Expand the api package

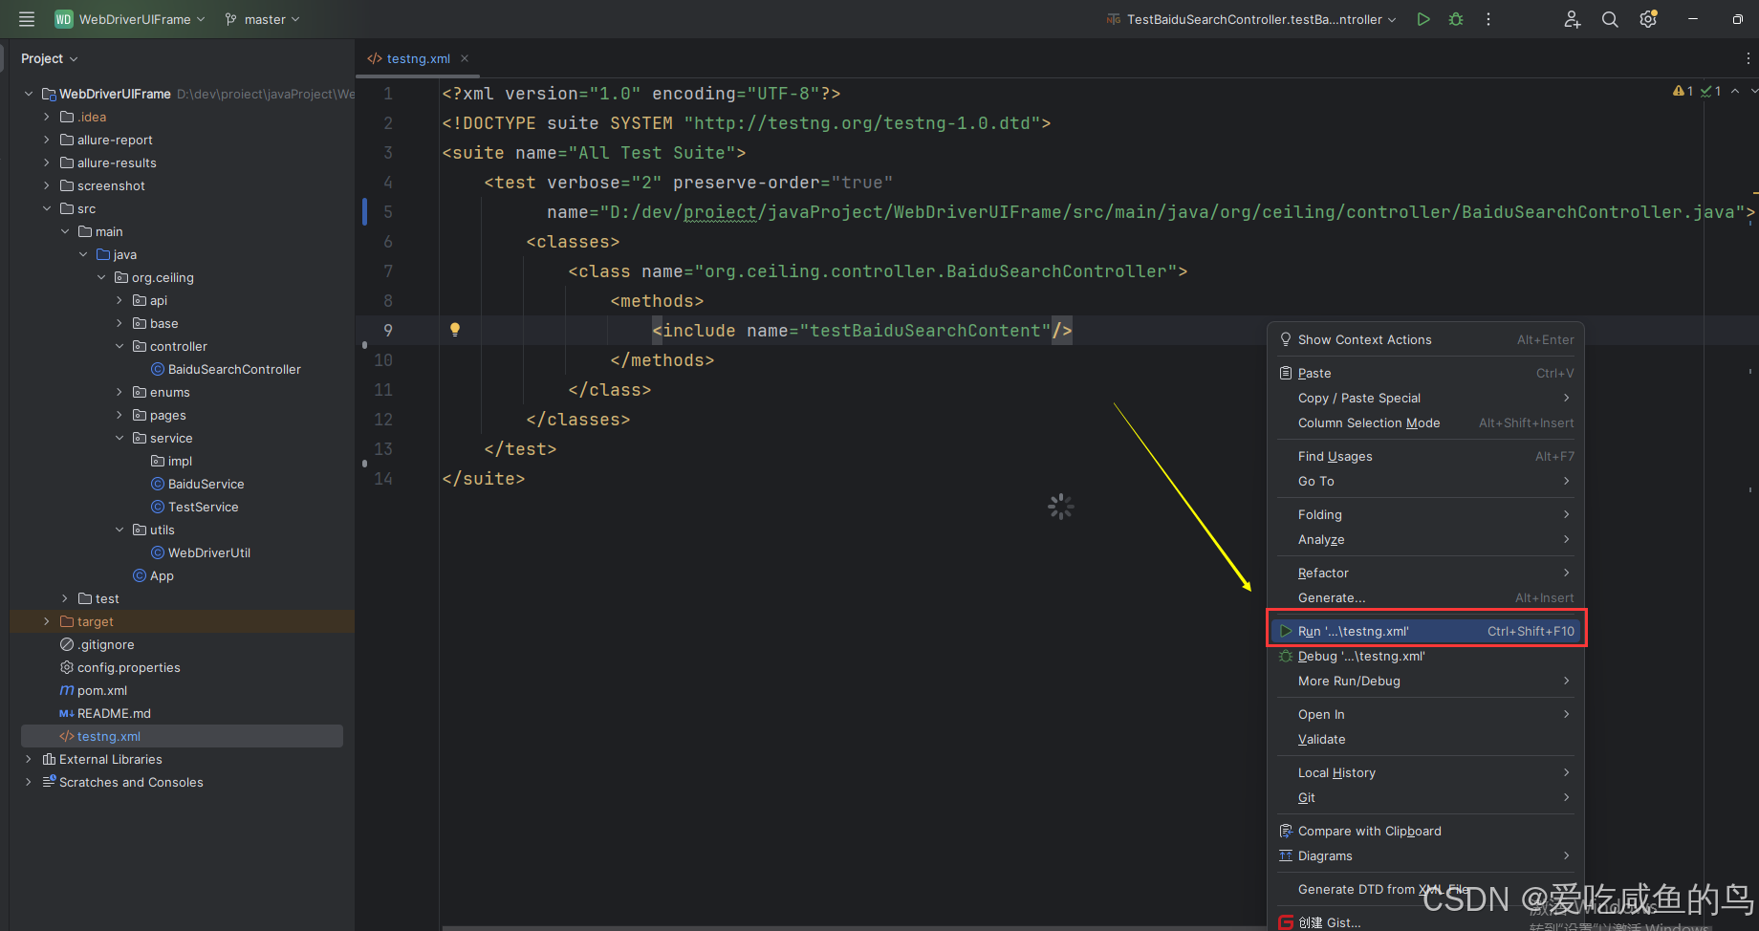[119, 300]
